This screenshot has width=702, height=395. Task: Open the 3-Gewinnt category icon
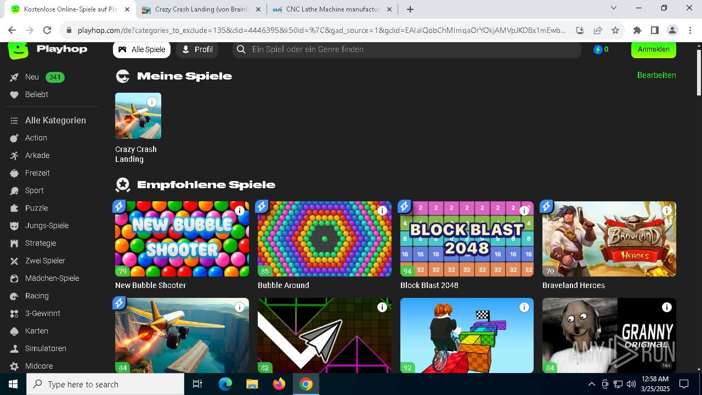coord(14,314)
